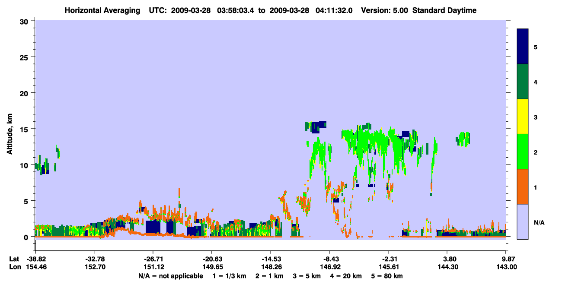Click the end time '04:11:32.0'

tap(333, 10)
